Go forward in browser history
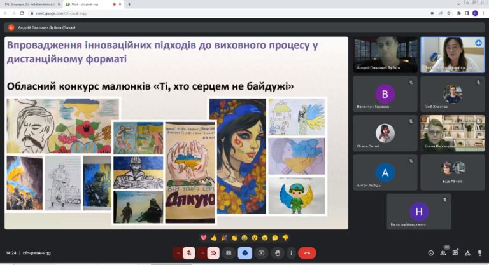Image resolution: width=489 pixels, height=265 pixels. [13, 13]
